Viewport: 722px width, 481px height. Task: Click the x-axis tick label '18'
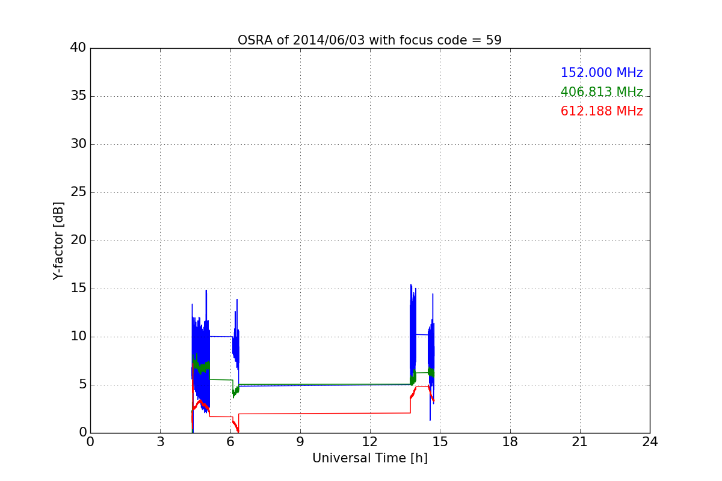coord(510,442)
